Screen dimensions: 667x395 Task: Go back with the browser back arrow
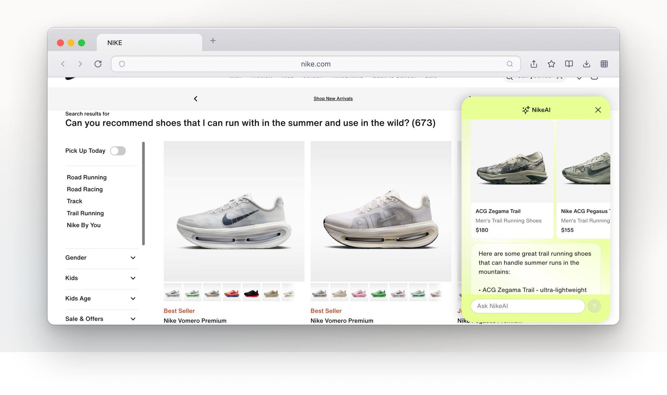(63, 64)
